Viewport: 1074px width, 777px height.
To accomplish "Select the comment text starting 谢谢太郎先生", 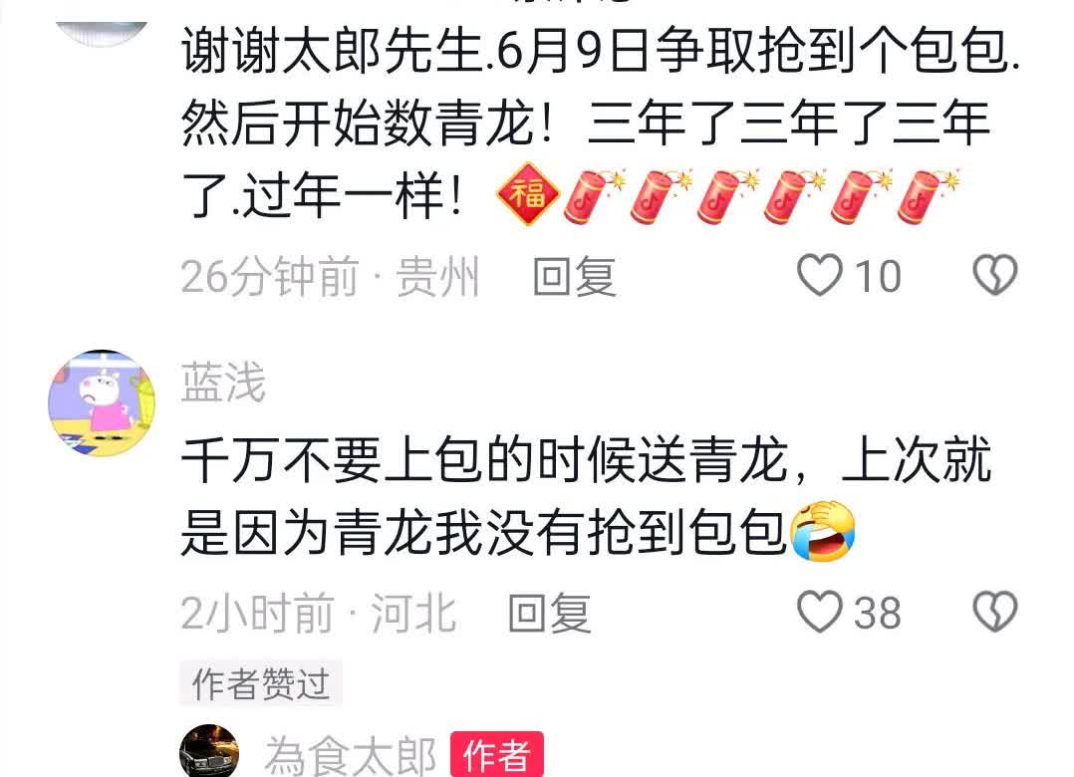I will tap(600, 124).
